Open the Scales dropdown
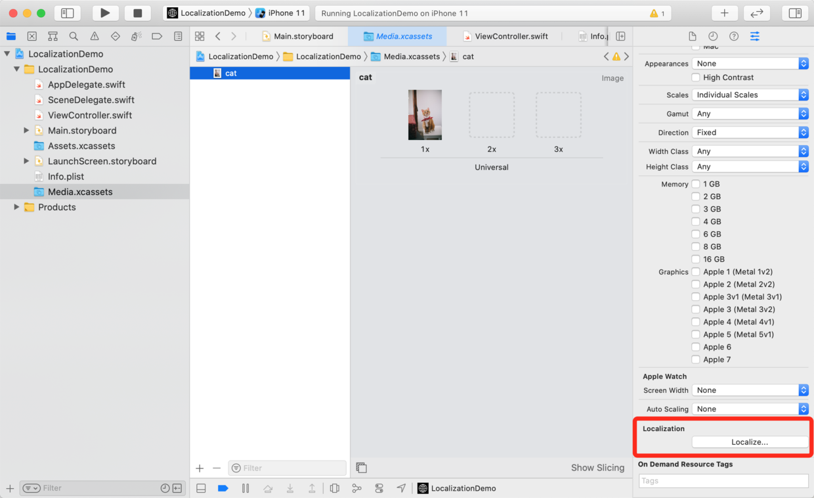This screenshot has width=814, height=498. pyautogui.click(x=750, y=95)
